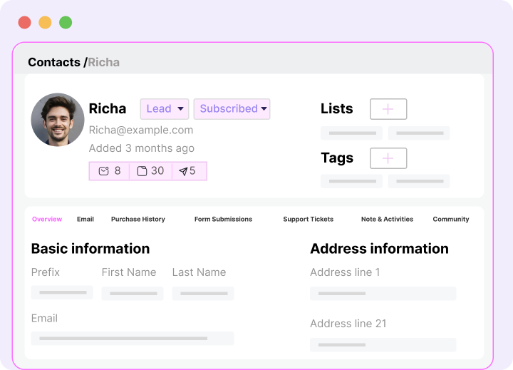Click the yellow macOS window button
This screenshot has height=370, width=513.
(x=45, y=22)
